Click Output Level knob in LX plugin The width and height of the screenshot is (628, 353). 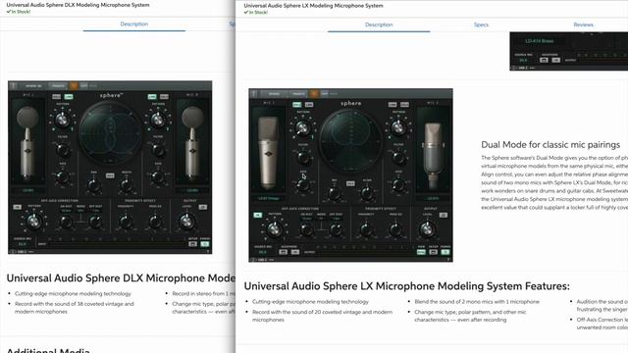427,228
